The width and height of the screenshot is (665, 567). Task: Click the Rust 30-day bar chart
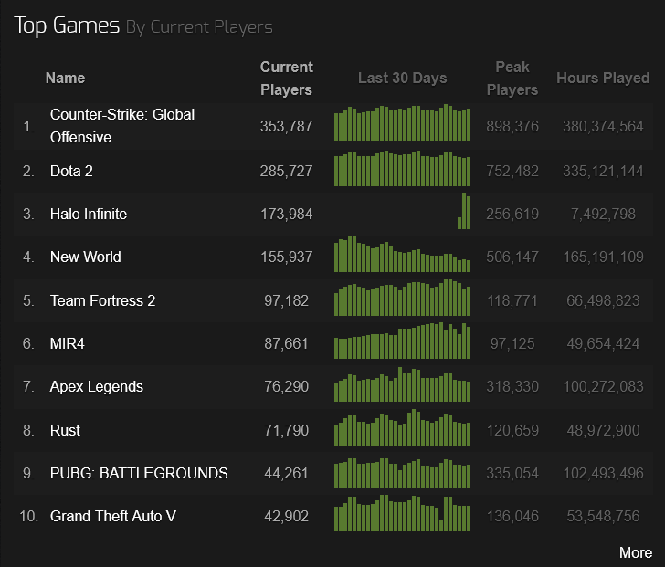coord(402,427)
